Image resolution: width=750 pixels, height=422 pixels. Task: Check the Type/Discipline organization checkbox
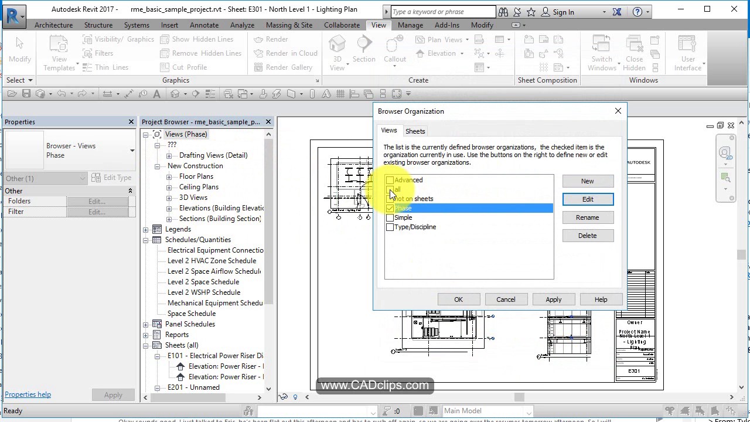pos(390,227)
